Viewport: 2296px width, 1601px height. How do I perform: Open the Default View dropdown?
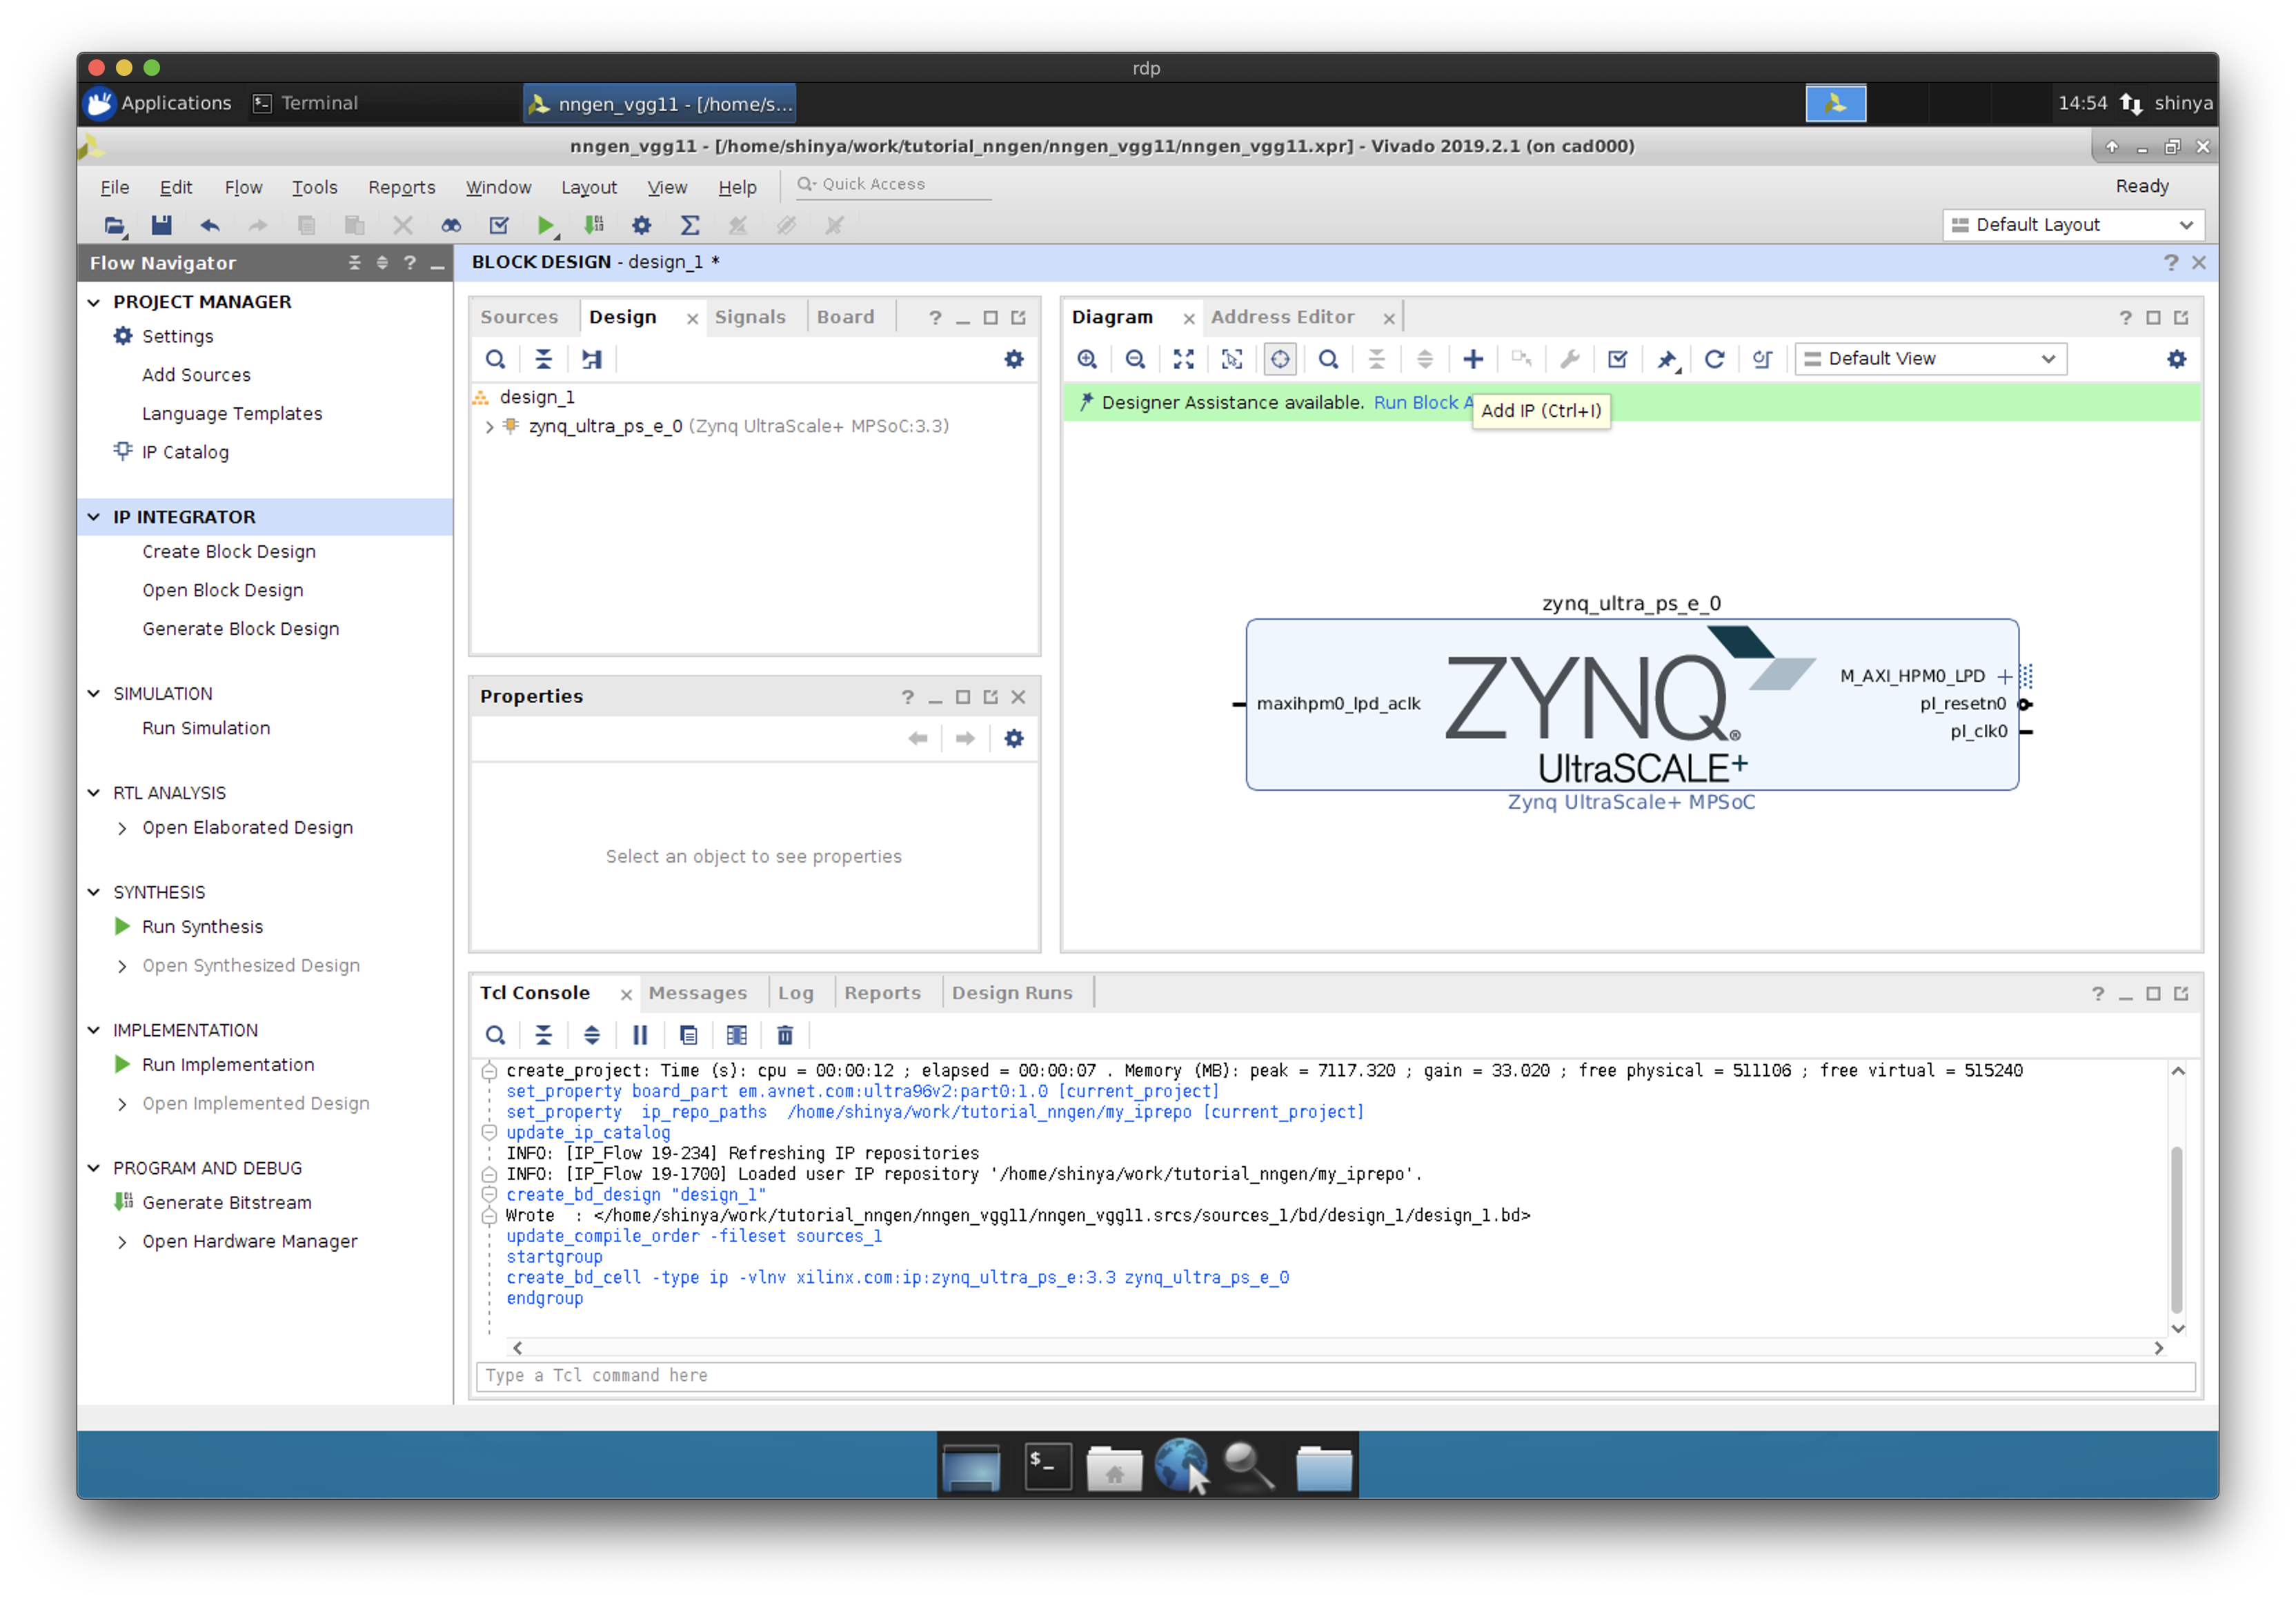1930,359
